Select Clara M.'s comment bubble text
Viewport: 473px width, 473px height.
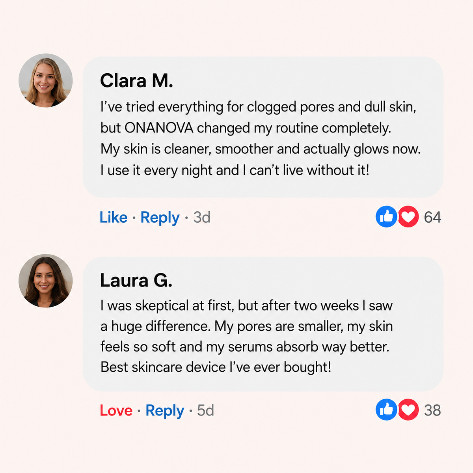pos(261,138)
